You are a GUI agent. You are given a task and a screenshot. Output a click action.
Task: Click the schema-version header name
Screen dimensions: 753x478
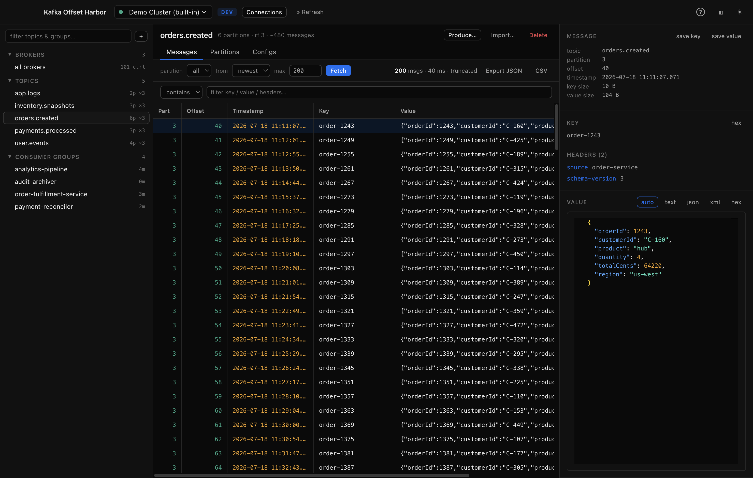[x=591, y=178]
